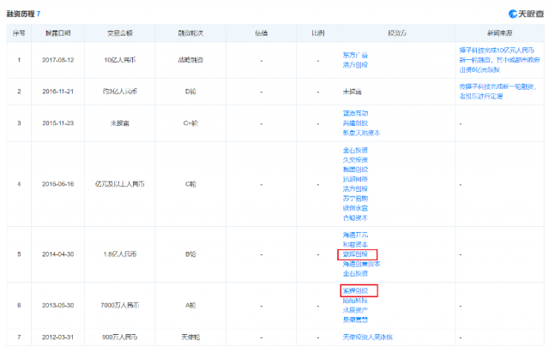Open the 10亿元 strategic financing news link
The image size is (549, 352).
499,60
